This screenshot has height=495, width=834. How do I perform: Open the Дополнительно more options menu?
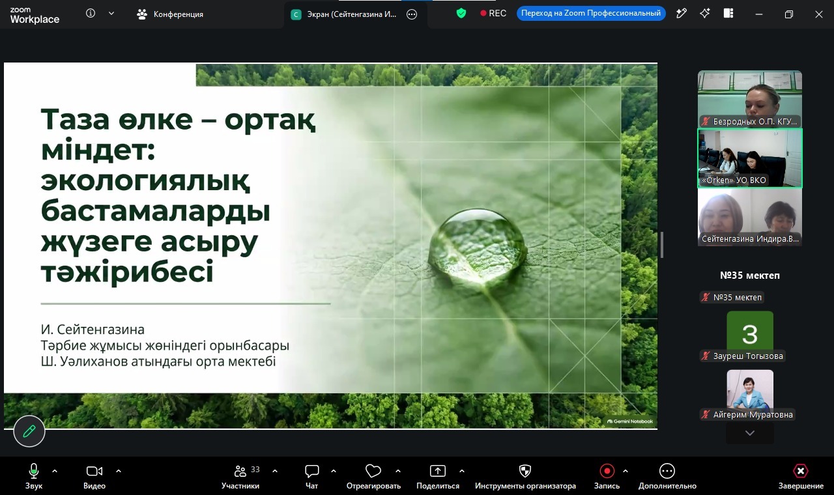point(667,477)
